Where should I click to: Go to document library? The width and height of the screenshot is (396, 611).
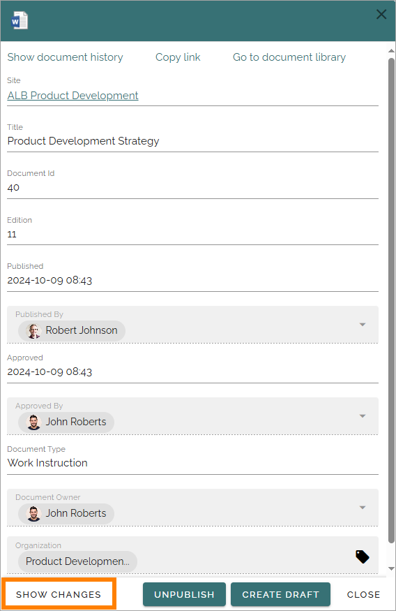[x=289, y=57]
